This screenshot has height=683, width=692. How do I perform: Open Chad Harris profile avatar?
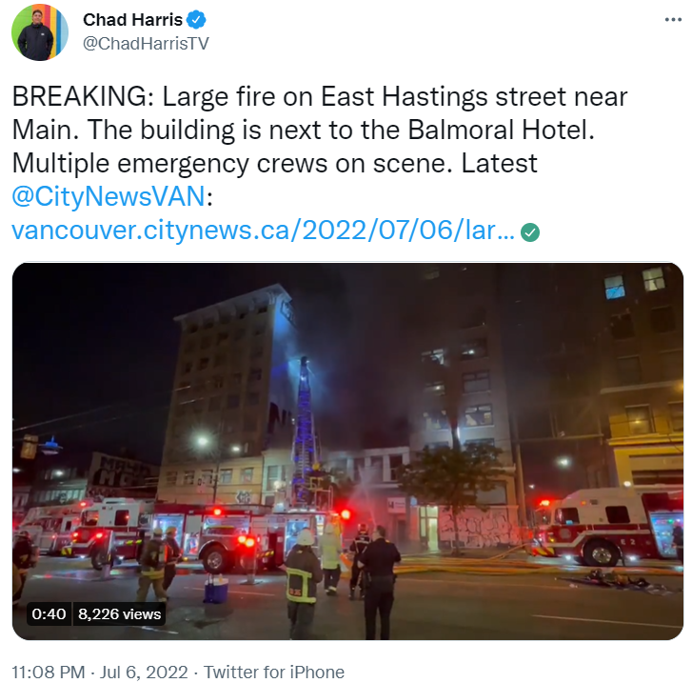[40, 32]
